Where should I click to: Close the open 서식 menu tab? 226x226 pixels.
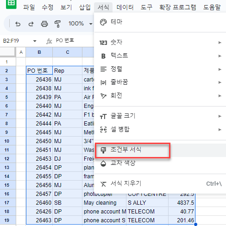click(103, 7)
